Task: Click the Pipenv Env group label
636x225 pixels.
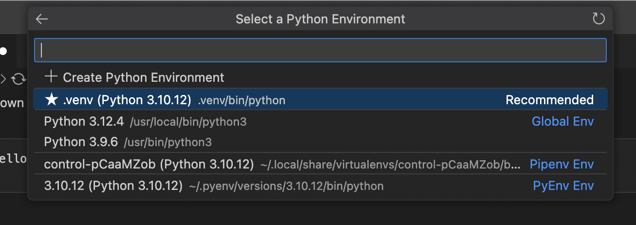Action: coord(561,164)
